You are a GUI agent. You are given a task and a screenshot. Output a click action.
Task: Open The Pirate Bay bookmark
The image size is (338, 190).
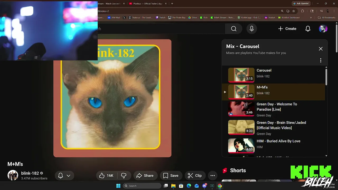[177, 18]
